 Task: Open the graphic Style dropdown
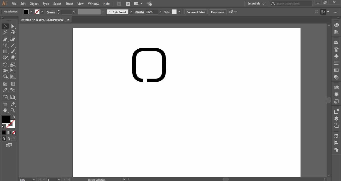pos(179,12)
